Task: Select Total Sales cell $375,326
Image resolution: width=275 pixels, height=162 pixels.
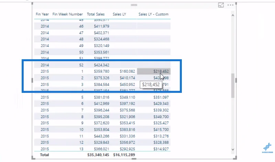Action: click(101, 78)
